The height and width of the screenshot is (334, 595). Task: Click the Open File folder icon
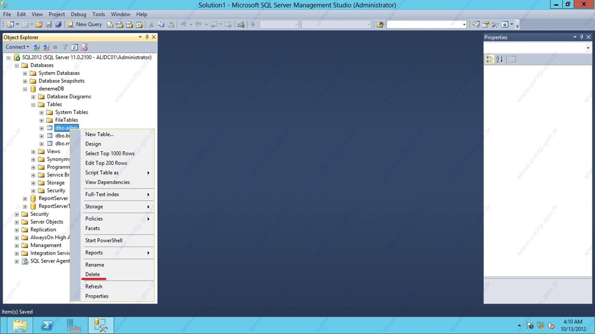click(39, 24)
